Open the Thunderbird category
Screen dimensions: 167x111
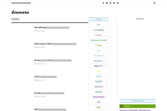point(99,56)
